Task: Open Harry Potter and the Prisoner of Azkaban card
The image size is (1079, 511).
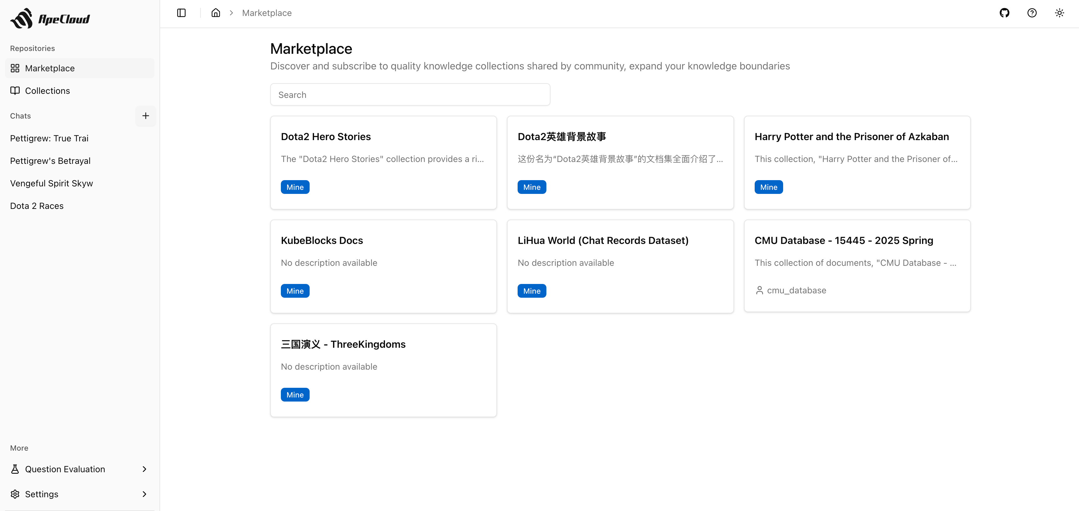Action: 857,163
